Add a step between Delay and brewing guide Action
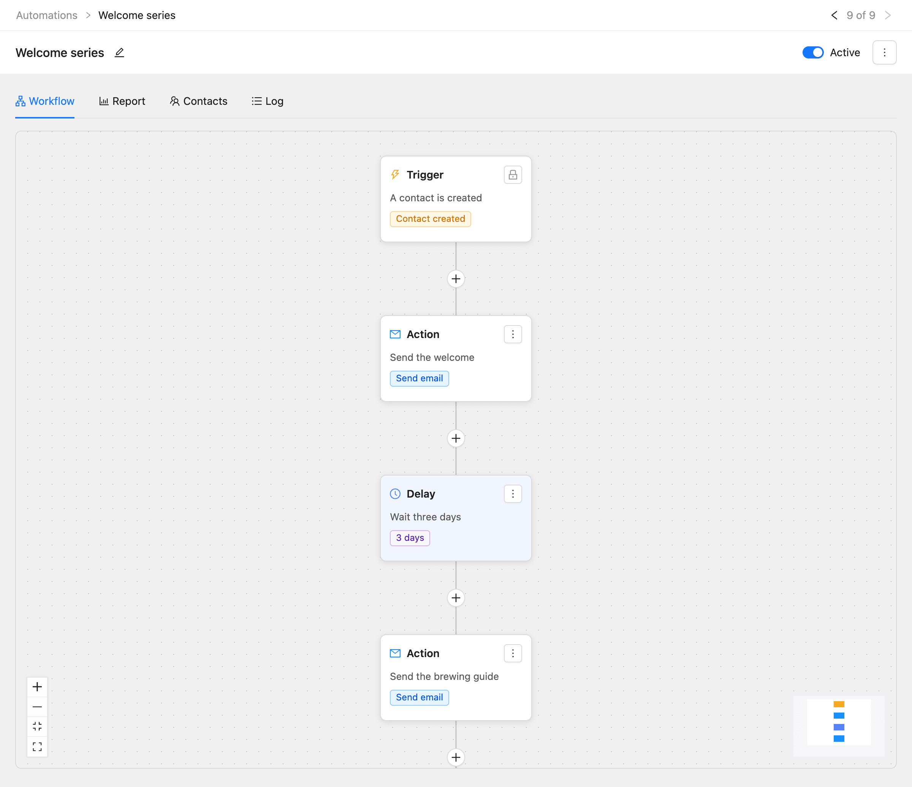The height and width of the screenshot is (787, 912). [456, 598]
